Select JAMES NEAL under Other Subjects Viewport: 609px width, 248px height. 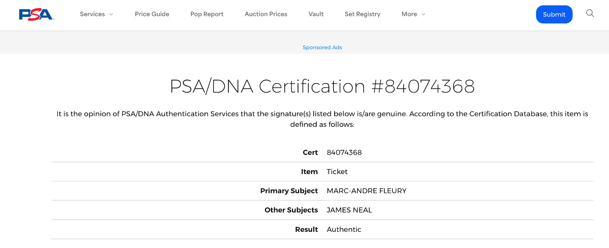pos(349,210)
